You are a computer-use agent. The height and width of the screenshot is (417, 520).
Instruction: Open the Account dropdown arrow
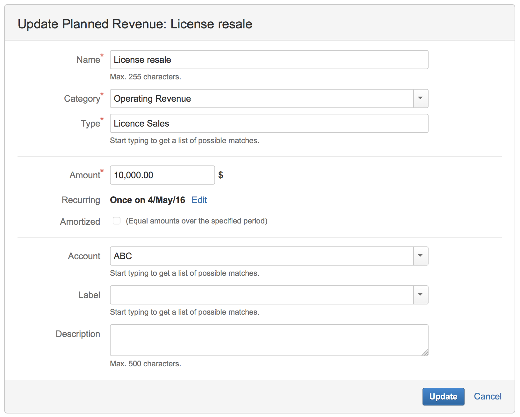[x=421, y=256]
